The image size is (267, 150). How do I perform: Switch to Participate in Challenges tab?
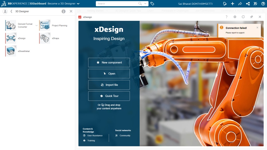tap(175, 11)
